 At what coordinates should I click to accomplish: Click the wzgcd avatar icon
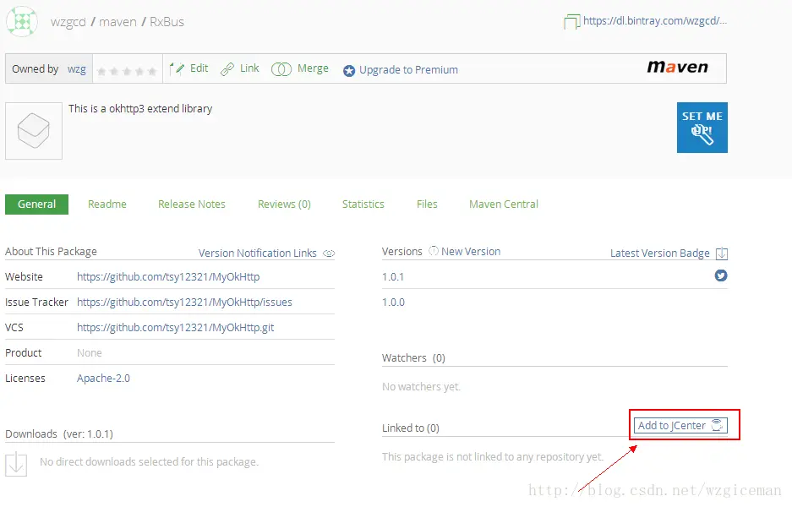[22, 22]
